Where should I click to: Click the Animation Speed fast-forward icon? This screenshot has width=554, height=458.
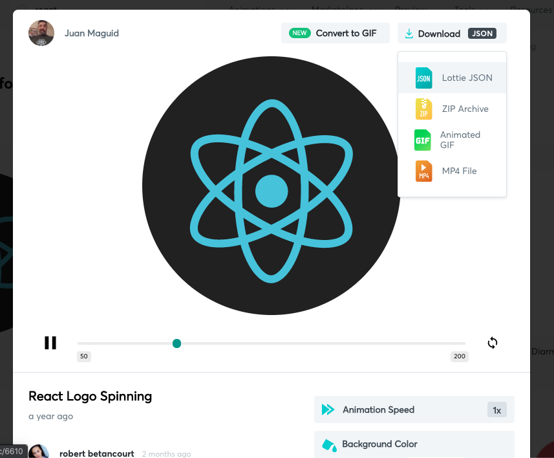coord(326,409)
